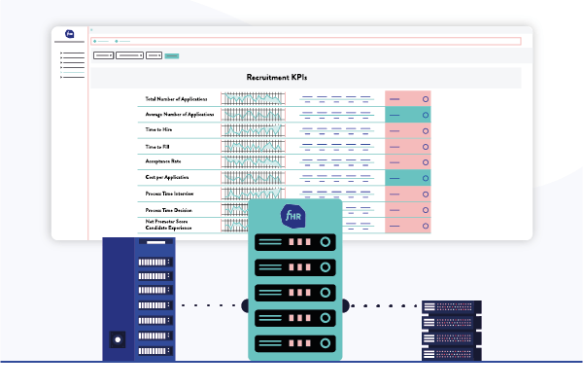The image size is (584, 389).
Task: Select the bottom item in the sidebar menu
Action: pos(72,77)
